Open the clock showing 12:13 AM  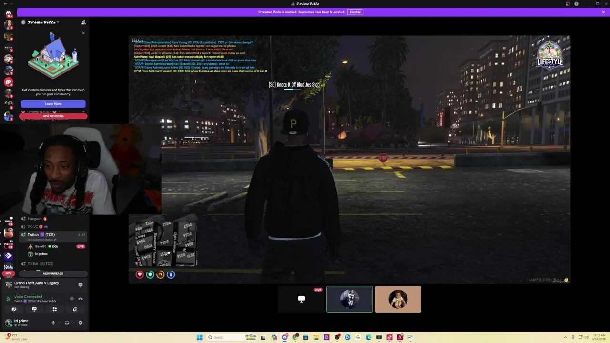tap(599, 337)
